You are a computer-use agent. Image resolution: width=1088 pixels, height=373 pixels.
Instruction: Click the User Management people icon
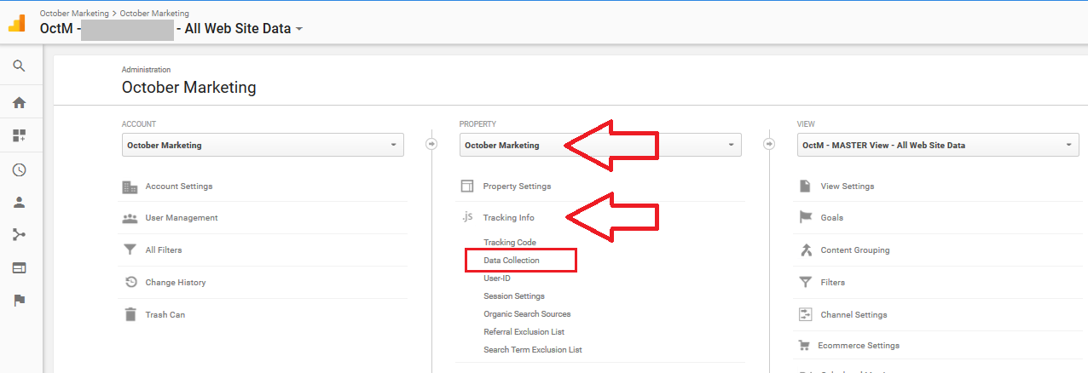coord(130,218)
